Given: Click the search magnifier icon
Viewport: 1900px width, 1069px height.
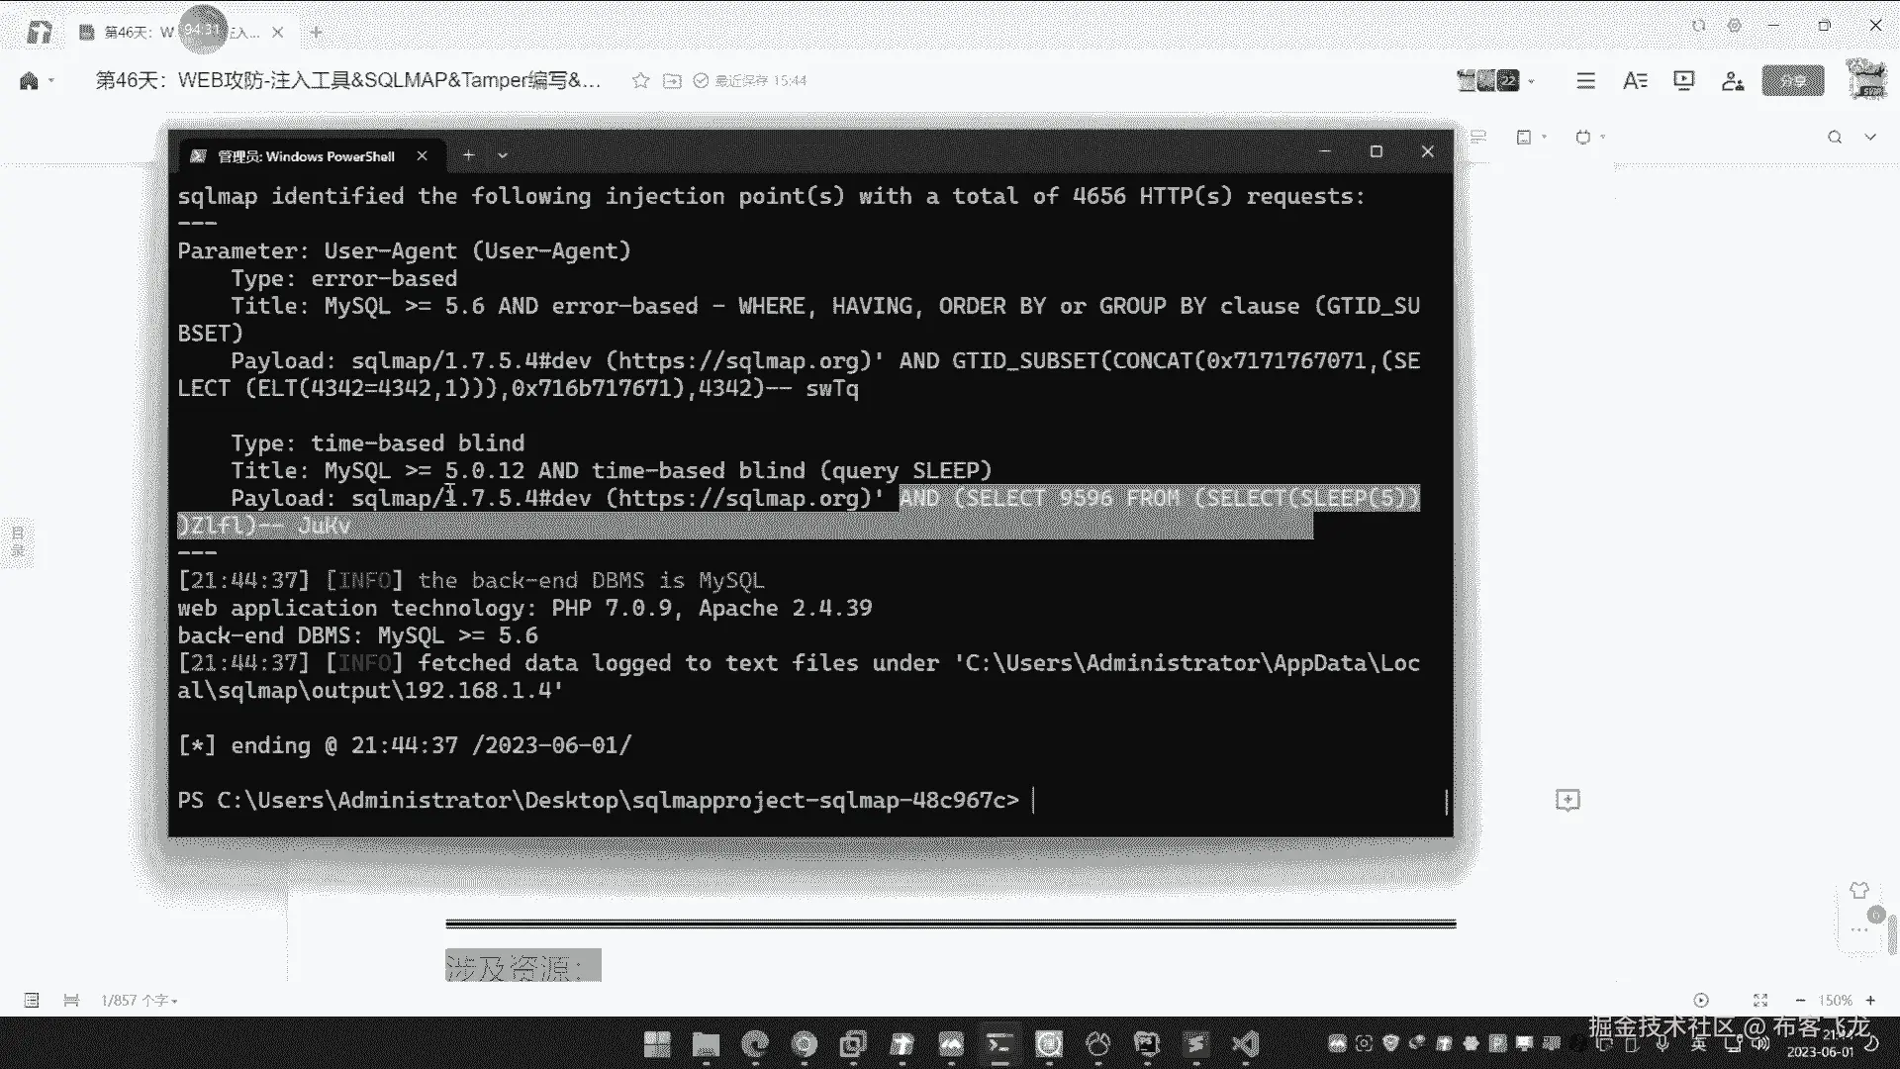Looking at the screenshot, I should click(1834, 138).
